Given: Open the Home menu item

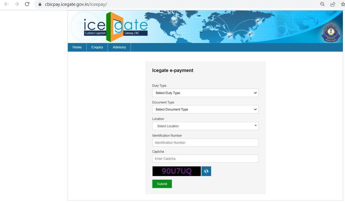Looking at the screenshot, I should [x=77, y=47].
